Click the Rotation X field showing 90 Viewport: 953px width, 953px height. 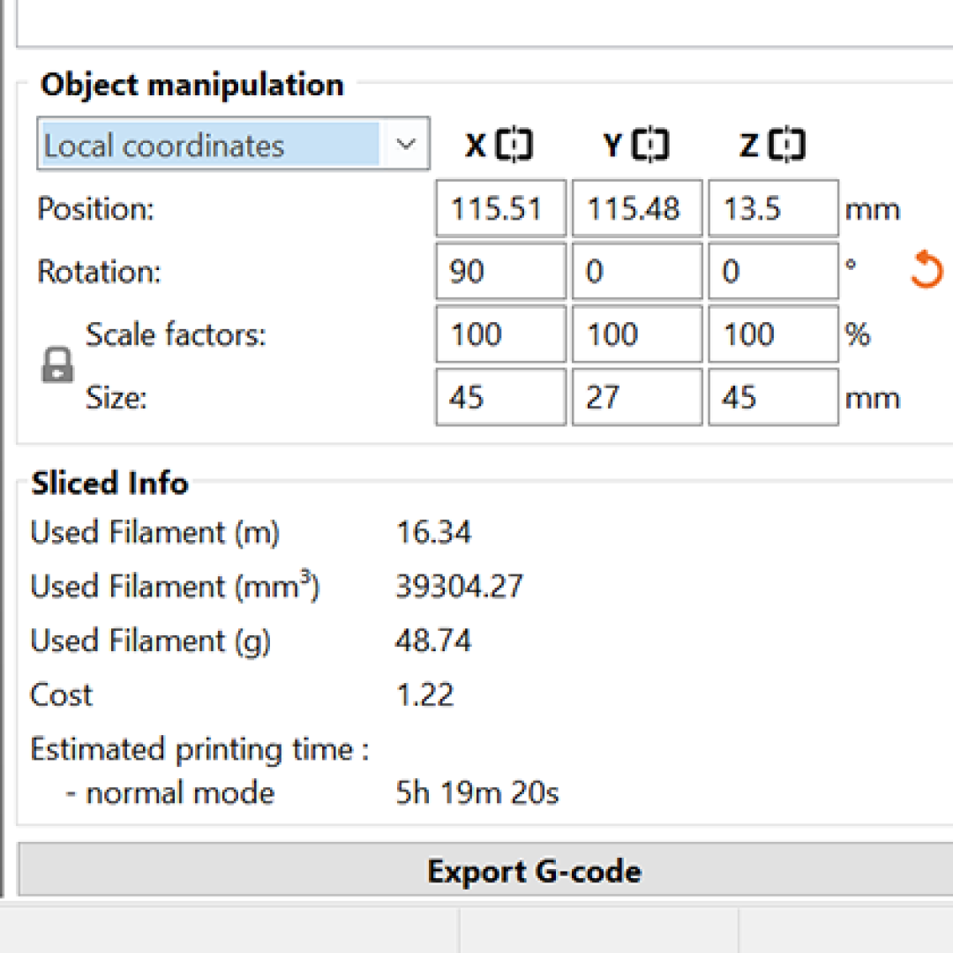click(501, 271)
